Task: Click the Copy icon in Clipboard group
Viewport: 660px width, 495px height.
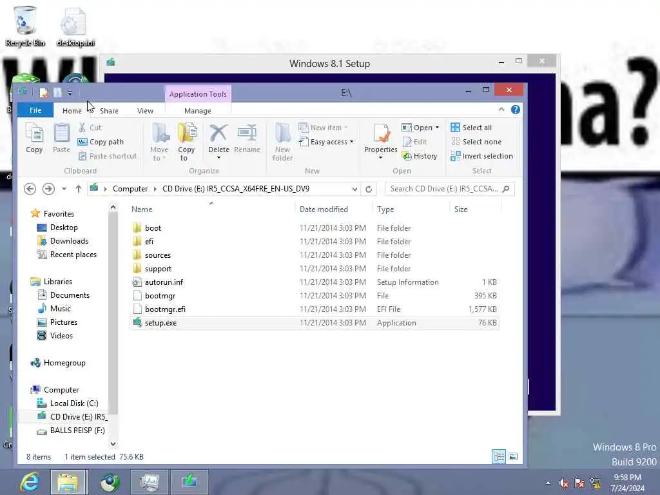Action: pos(34,133)
